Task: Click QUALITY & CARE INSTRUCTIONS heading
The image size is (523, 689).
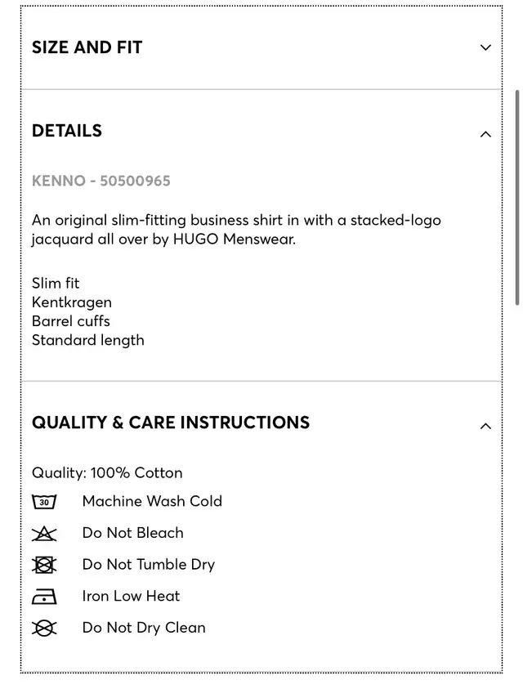Action: 171,423
